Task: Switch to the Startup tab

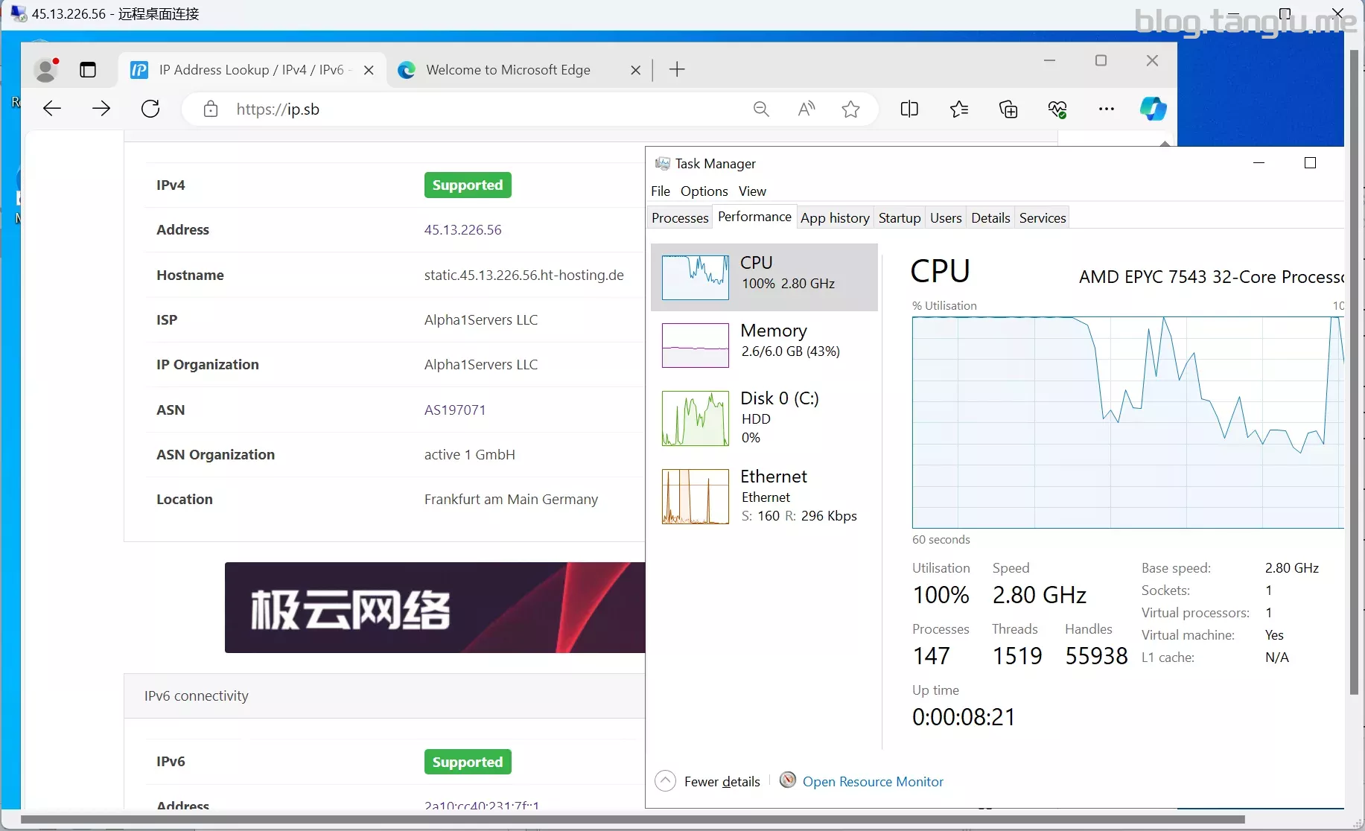Action: [x=899, y=218]
